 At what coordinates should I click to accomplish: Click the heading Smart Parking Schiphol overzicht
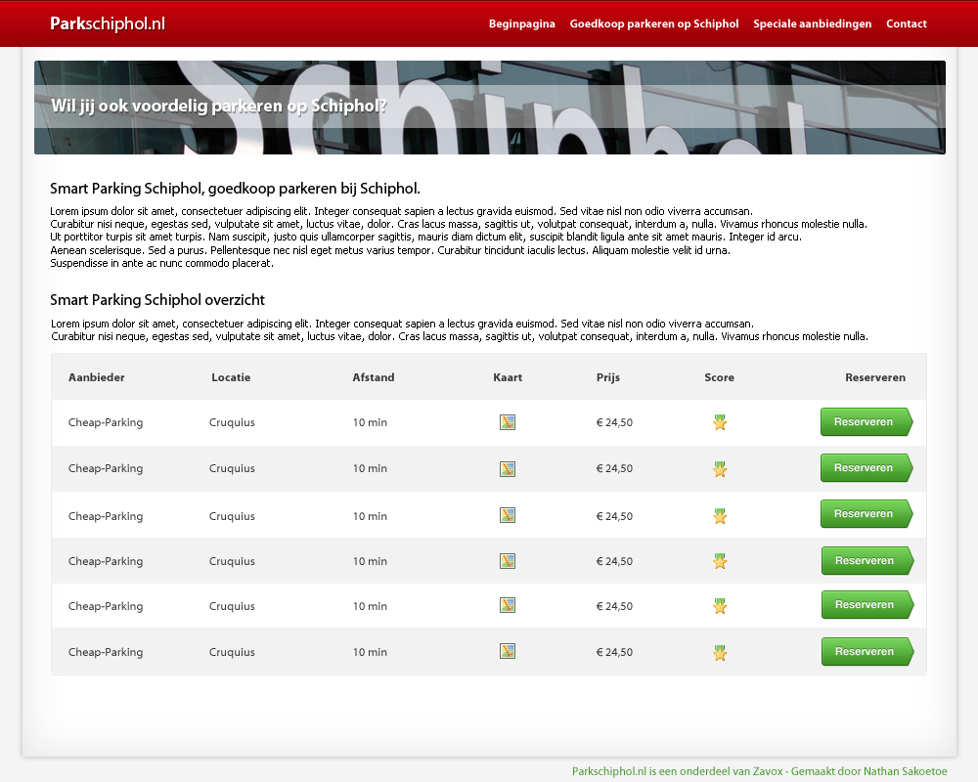pyautogui.click(x=157, y=300)
